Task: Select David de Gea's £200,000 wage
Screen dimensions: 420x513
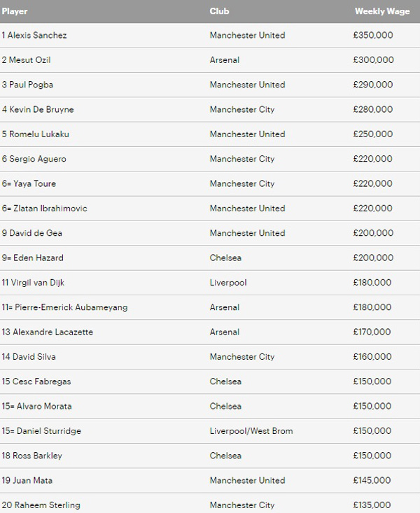Action: [x=374, y=233]
